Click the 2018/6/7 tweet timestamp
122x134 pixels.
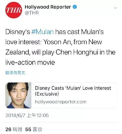[27, 115]
